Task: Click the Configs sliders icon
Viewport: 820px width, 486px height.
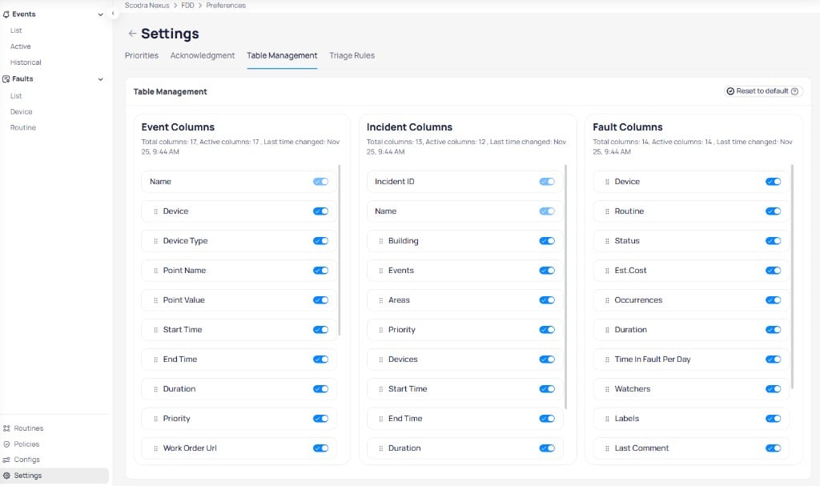Action: coord(6,460)
